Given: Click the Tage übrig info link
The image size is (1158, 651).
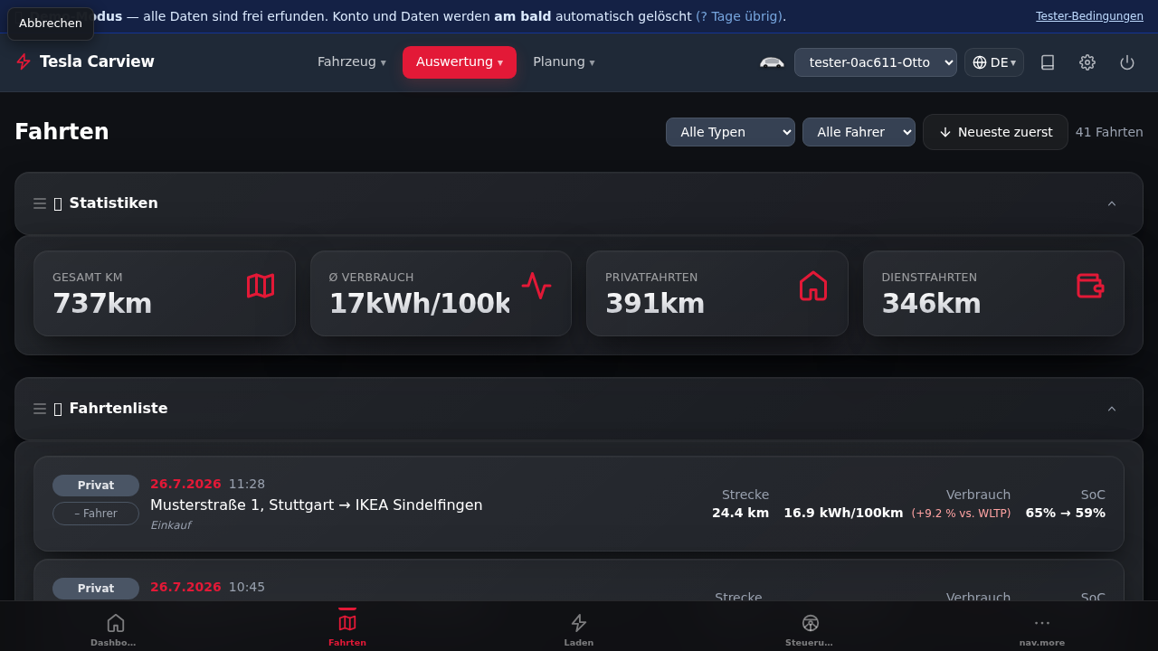Looking at the screenshot, I should (739, 16).
